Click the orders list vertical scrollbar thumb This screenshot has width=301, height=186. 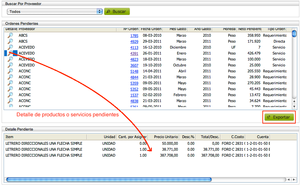tap(294, 33)
